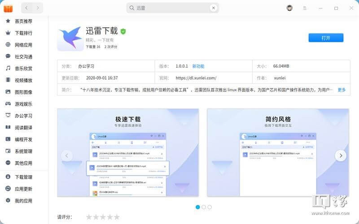Screen dimensions: 359x224
Task: Click the terminal icon beside 编程开发
Action: pos(8,139)
